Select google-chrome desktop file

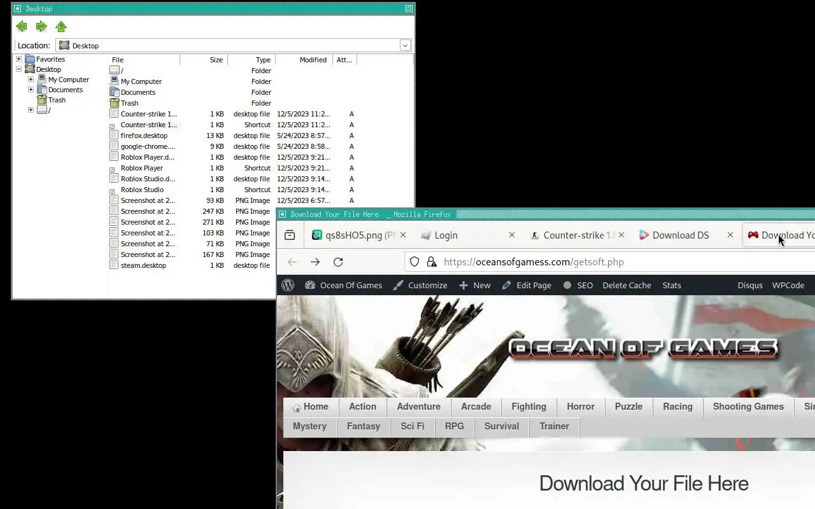[x=148, y=146]
